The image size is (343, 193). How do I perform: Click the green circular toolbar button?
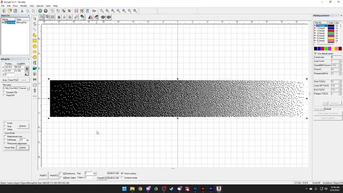pos(40,11)
